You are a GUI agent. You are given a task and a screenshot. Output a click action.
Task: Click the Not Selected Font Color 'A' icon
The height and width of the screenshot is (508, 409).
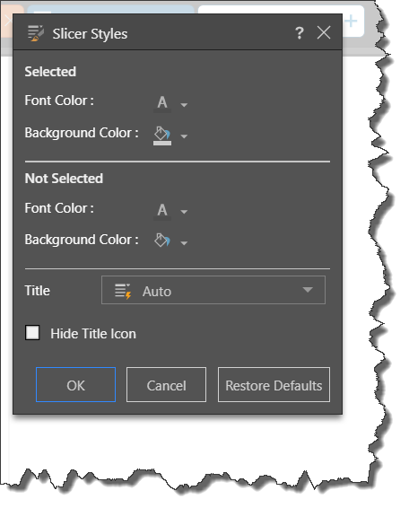click(x=162, y=210)
